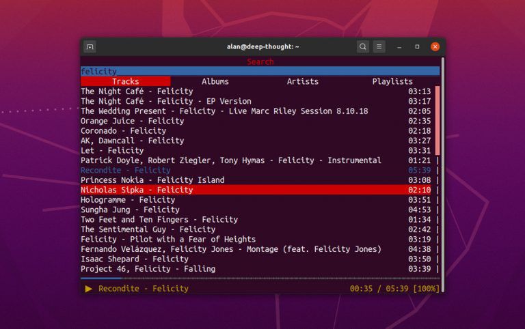525x329 pixels.
Task: Click the [100%] volume indicator
Action: pos(427,289)
